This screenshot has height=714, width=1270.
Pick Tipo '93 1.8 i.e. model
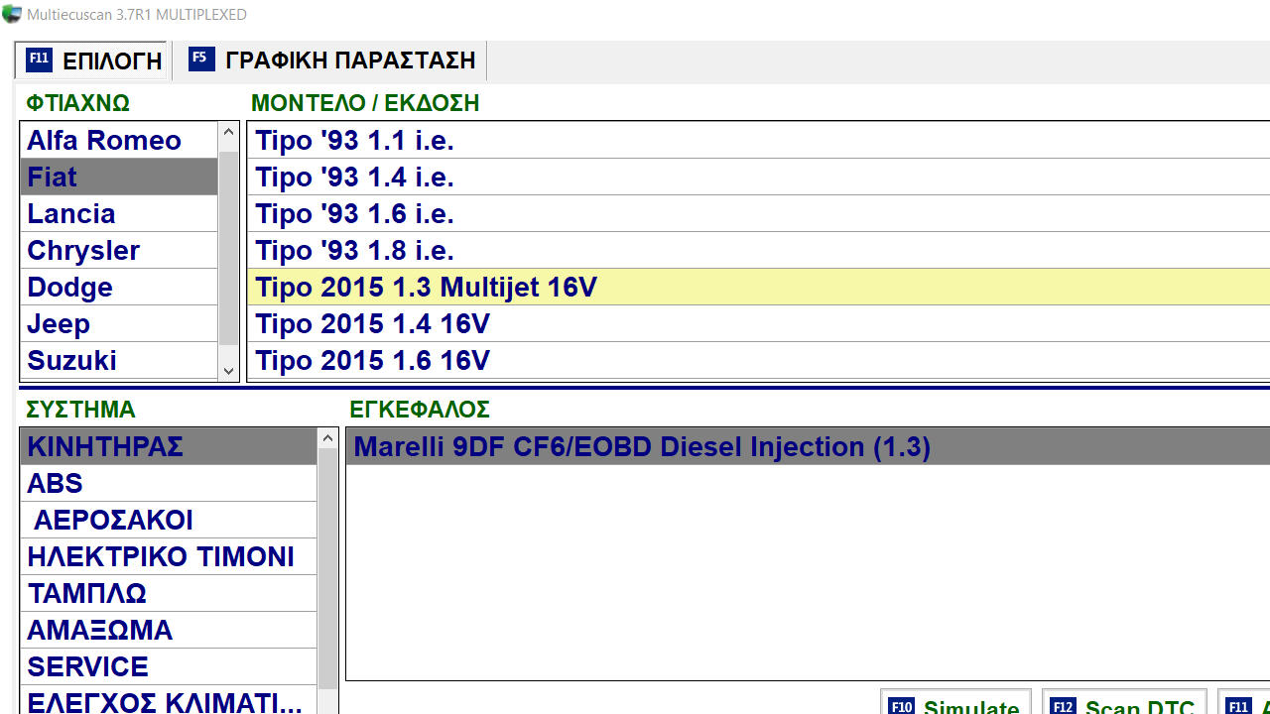click(x=758, y=250)
